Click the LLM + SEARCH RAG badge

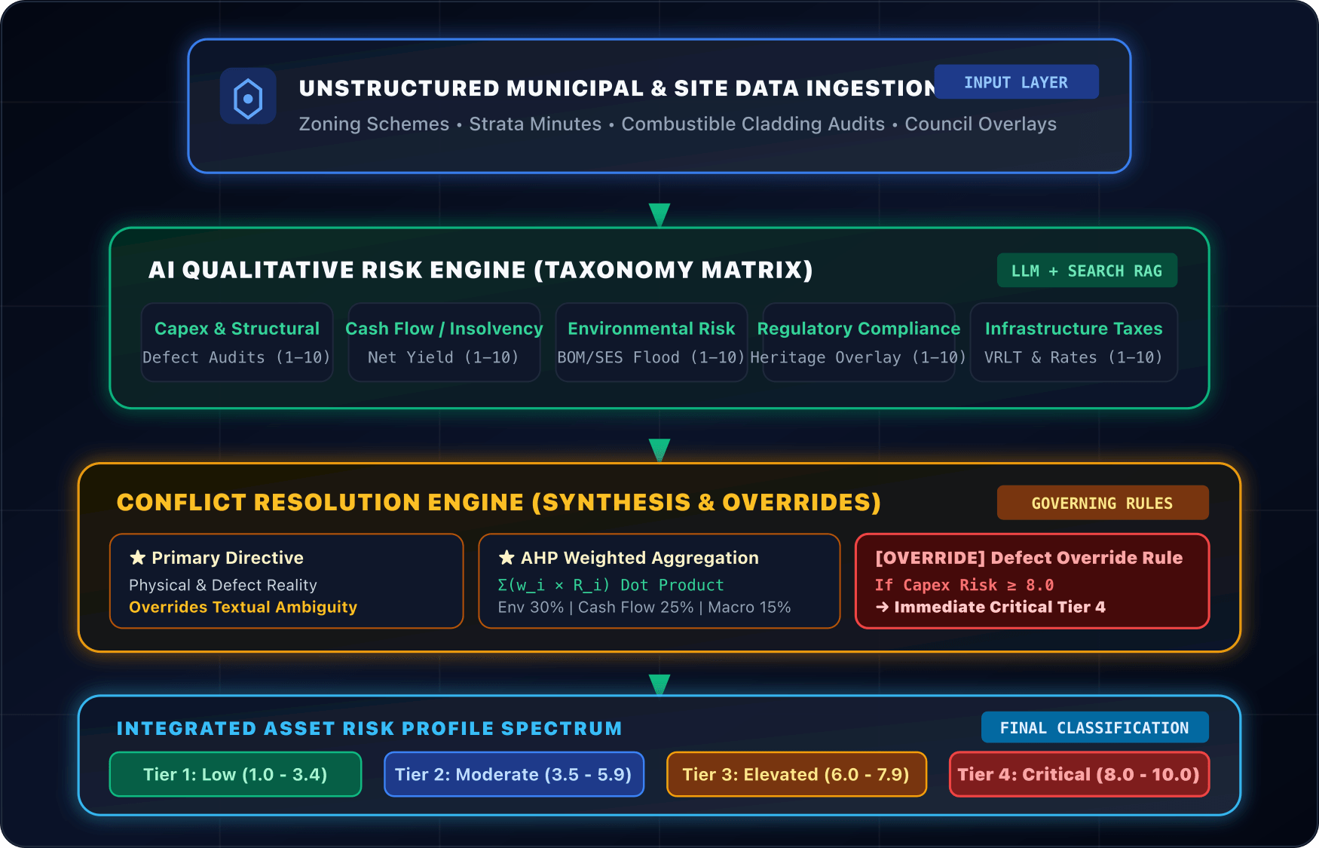click(1087, 271)
